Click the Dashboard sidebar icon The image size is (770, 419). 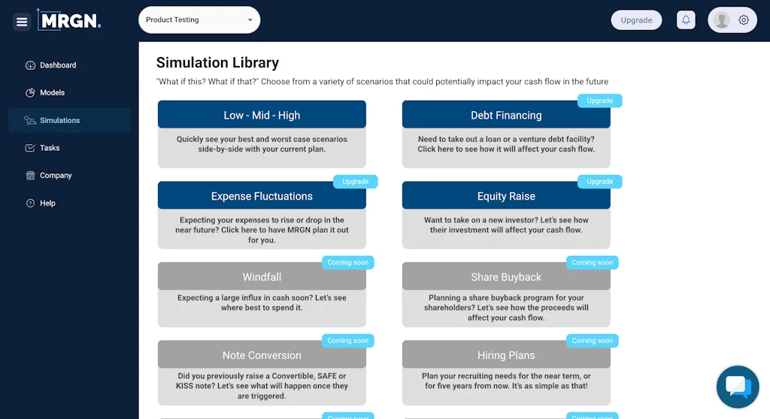coord(30,65)
